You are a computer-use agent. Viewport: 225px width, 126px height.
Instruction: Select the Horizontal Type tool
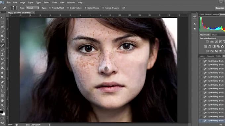(2, 87)
